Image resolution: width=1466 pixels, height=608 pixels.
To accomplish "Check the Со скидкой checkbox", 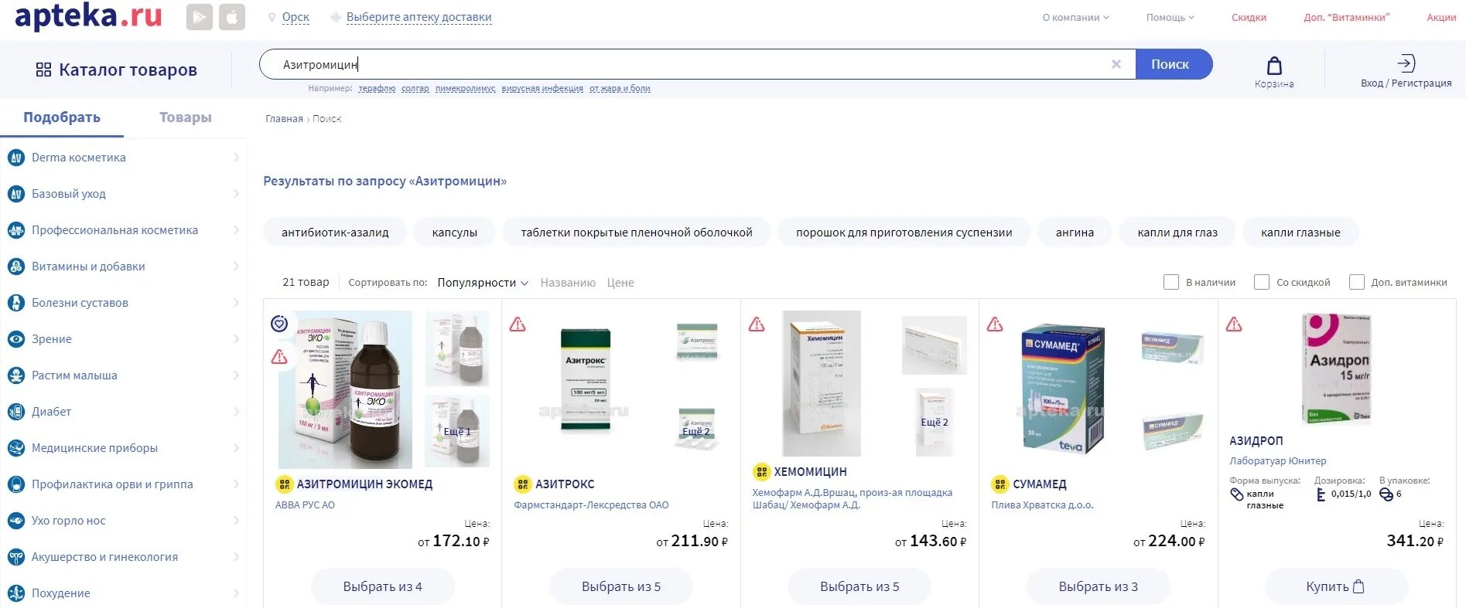I will (1262, 282).
